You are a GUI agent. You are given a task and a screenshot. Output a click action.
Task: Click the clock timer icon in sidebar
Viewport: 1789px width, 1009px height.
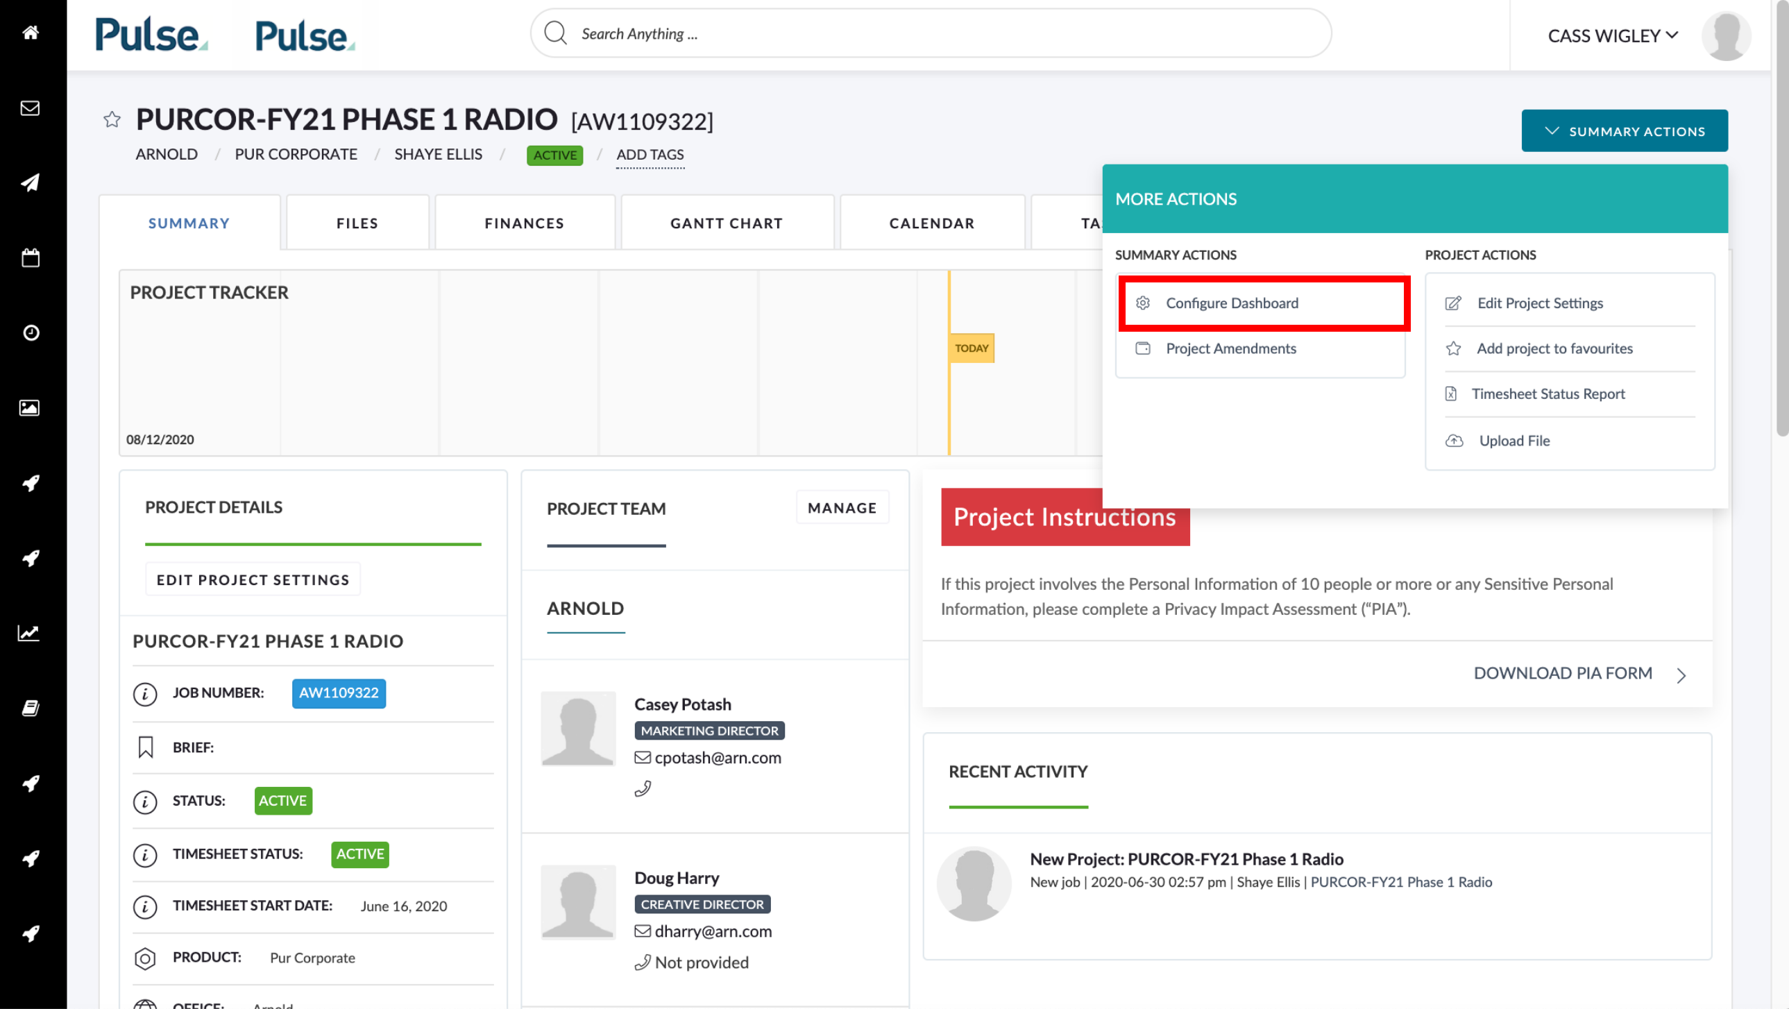point(31,332)
